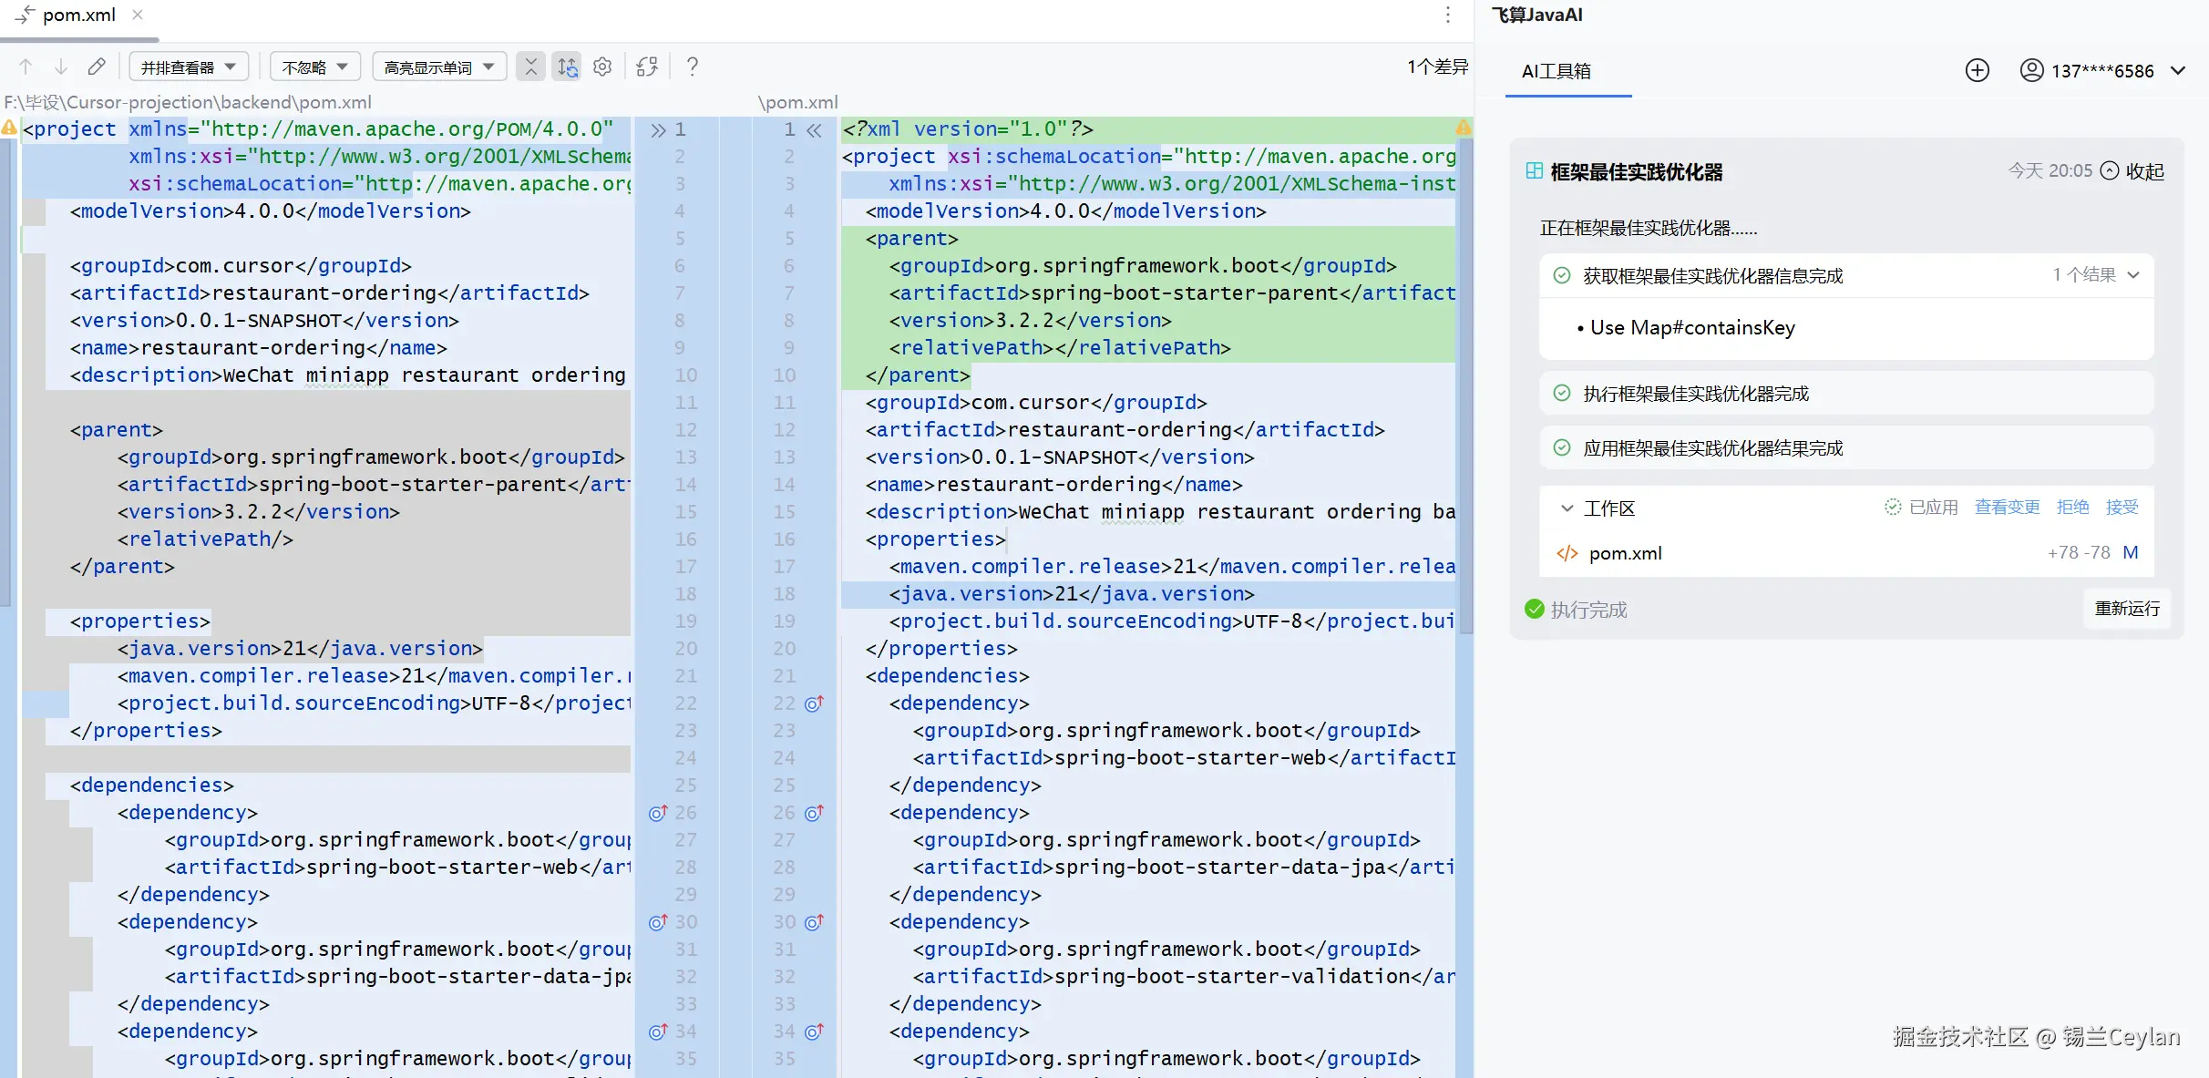Open the 并排查看器 viewer dropdown
The width and height of the screenshot is (2209, 1078).
[189, 67]
